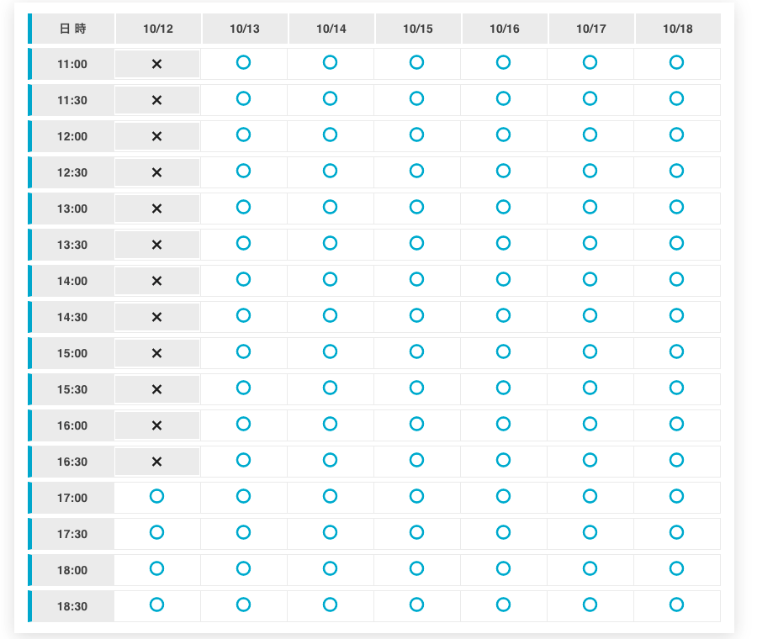Image resolution: width=757 pixels, height=639 pixels.
Task: Click the 10/15 date column header
Action: point(418,29)
